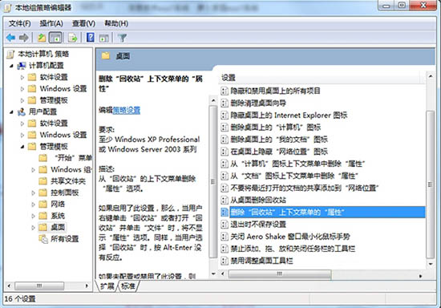The height and width of the screenshot is (308, 441).
Task: Select the 所有设置 tree node icon
Action: click(43, 239)
